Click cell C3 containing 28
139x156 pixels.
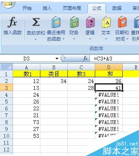pos(81,88)
